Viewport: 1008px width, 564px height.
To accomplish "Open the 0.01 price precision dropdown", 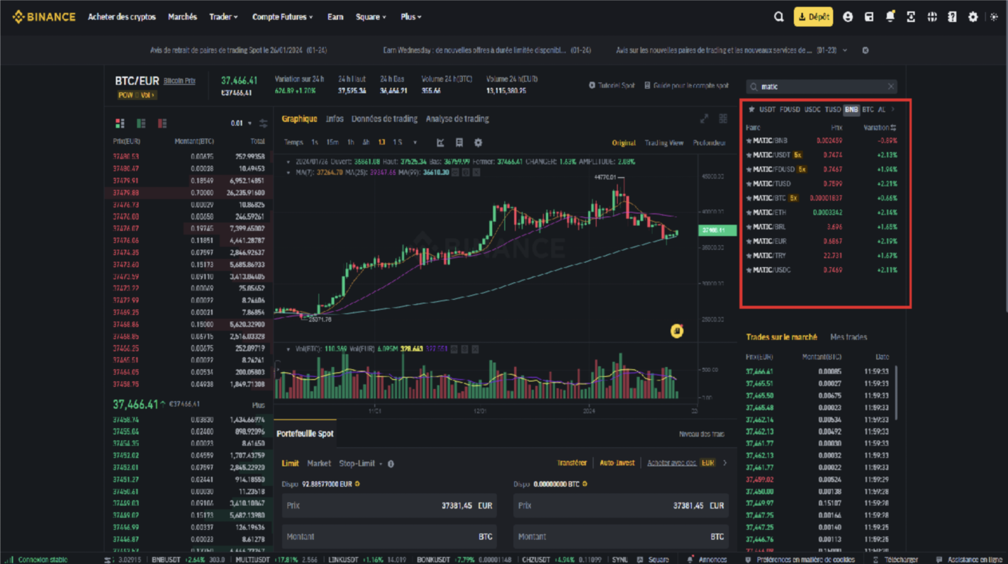I will tap(241, 123).
